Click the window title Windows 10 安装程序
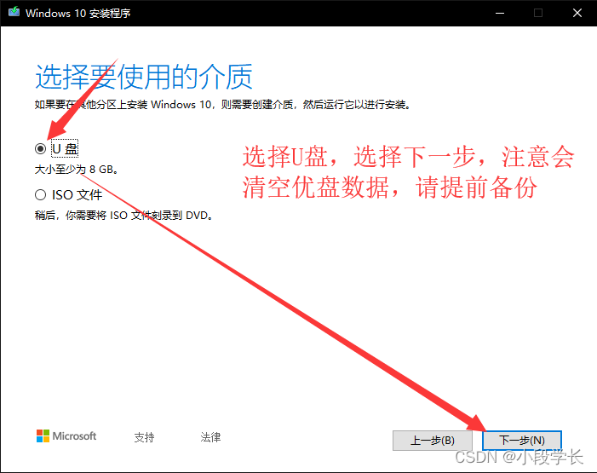Image resolution: width=597 pixels, height=473 pixels. pos(78,14)
